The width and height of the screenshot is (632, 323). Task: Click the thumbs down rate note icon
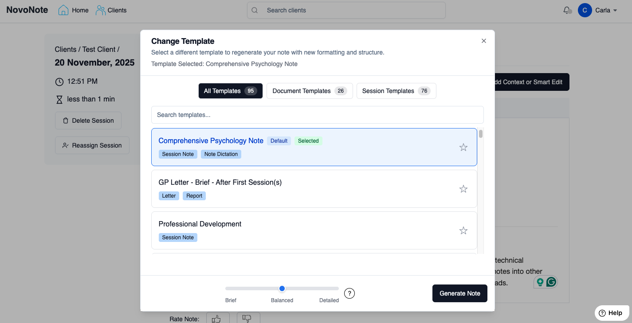[x=247, y=318]
